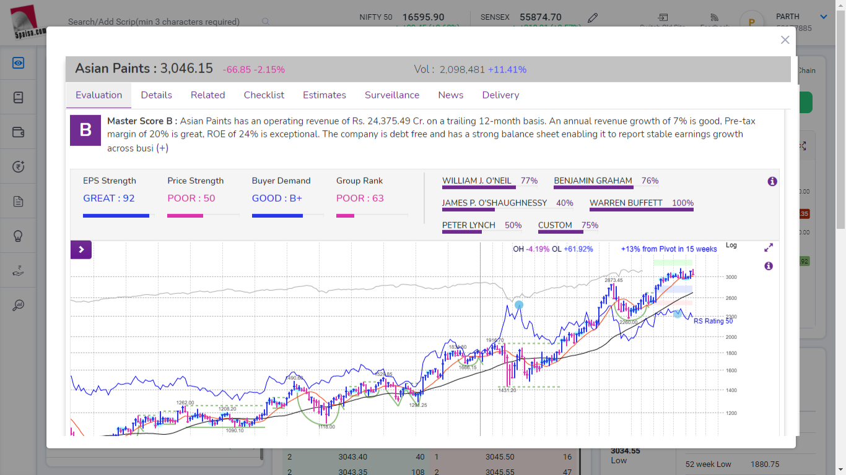Expand the Master Score description (+)
Image resolution: width=846 pixels, height=475 pixels.
pos(162,148)
